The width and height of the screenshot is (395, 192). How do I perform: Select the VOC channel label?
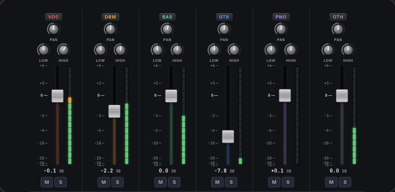tap(53, 17)
